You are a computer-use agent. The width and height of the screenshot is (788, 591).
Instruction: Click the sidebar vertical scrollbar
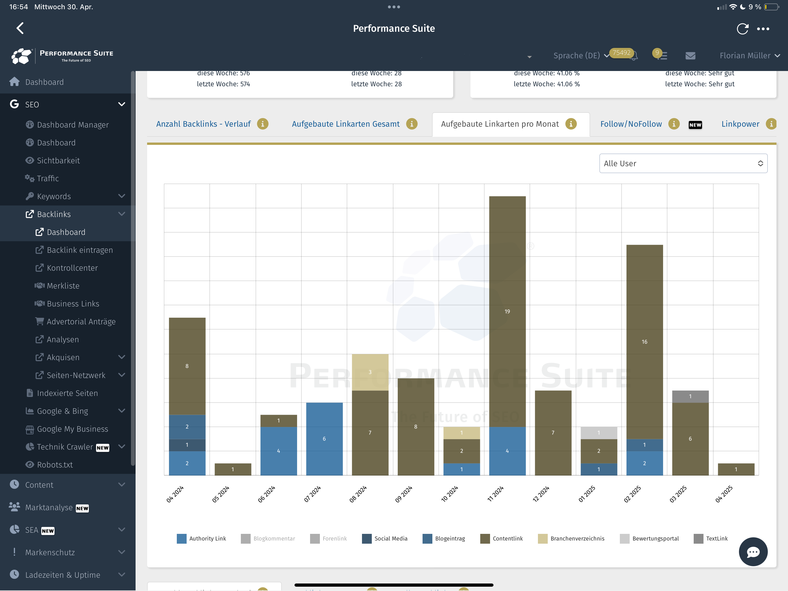pos(133,268)
